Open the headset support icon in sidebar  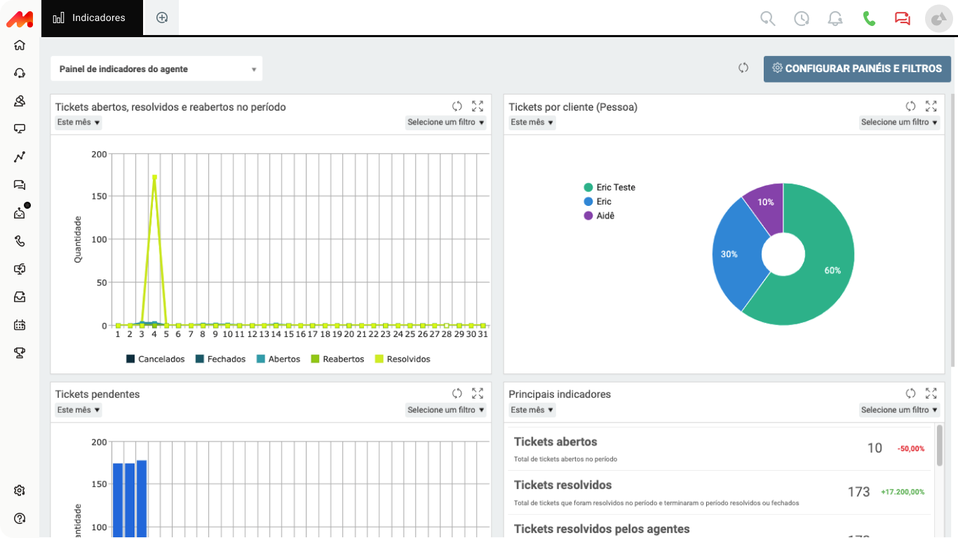click(x=20, y=73)
